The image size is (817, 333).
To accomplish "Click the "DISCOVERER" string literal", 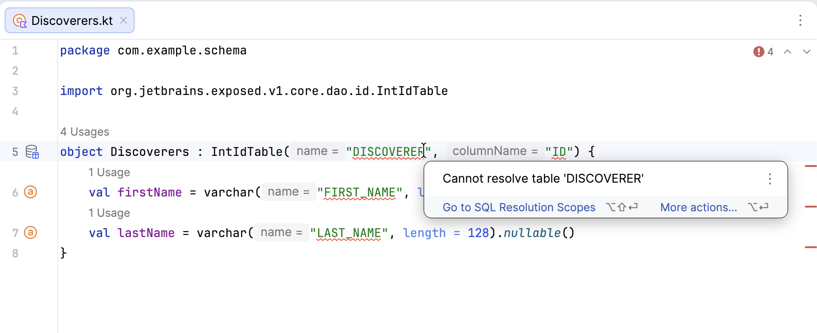I will [x=388, y=152].
